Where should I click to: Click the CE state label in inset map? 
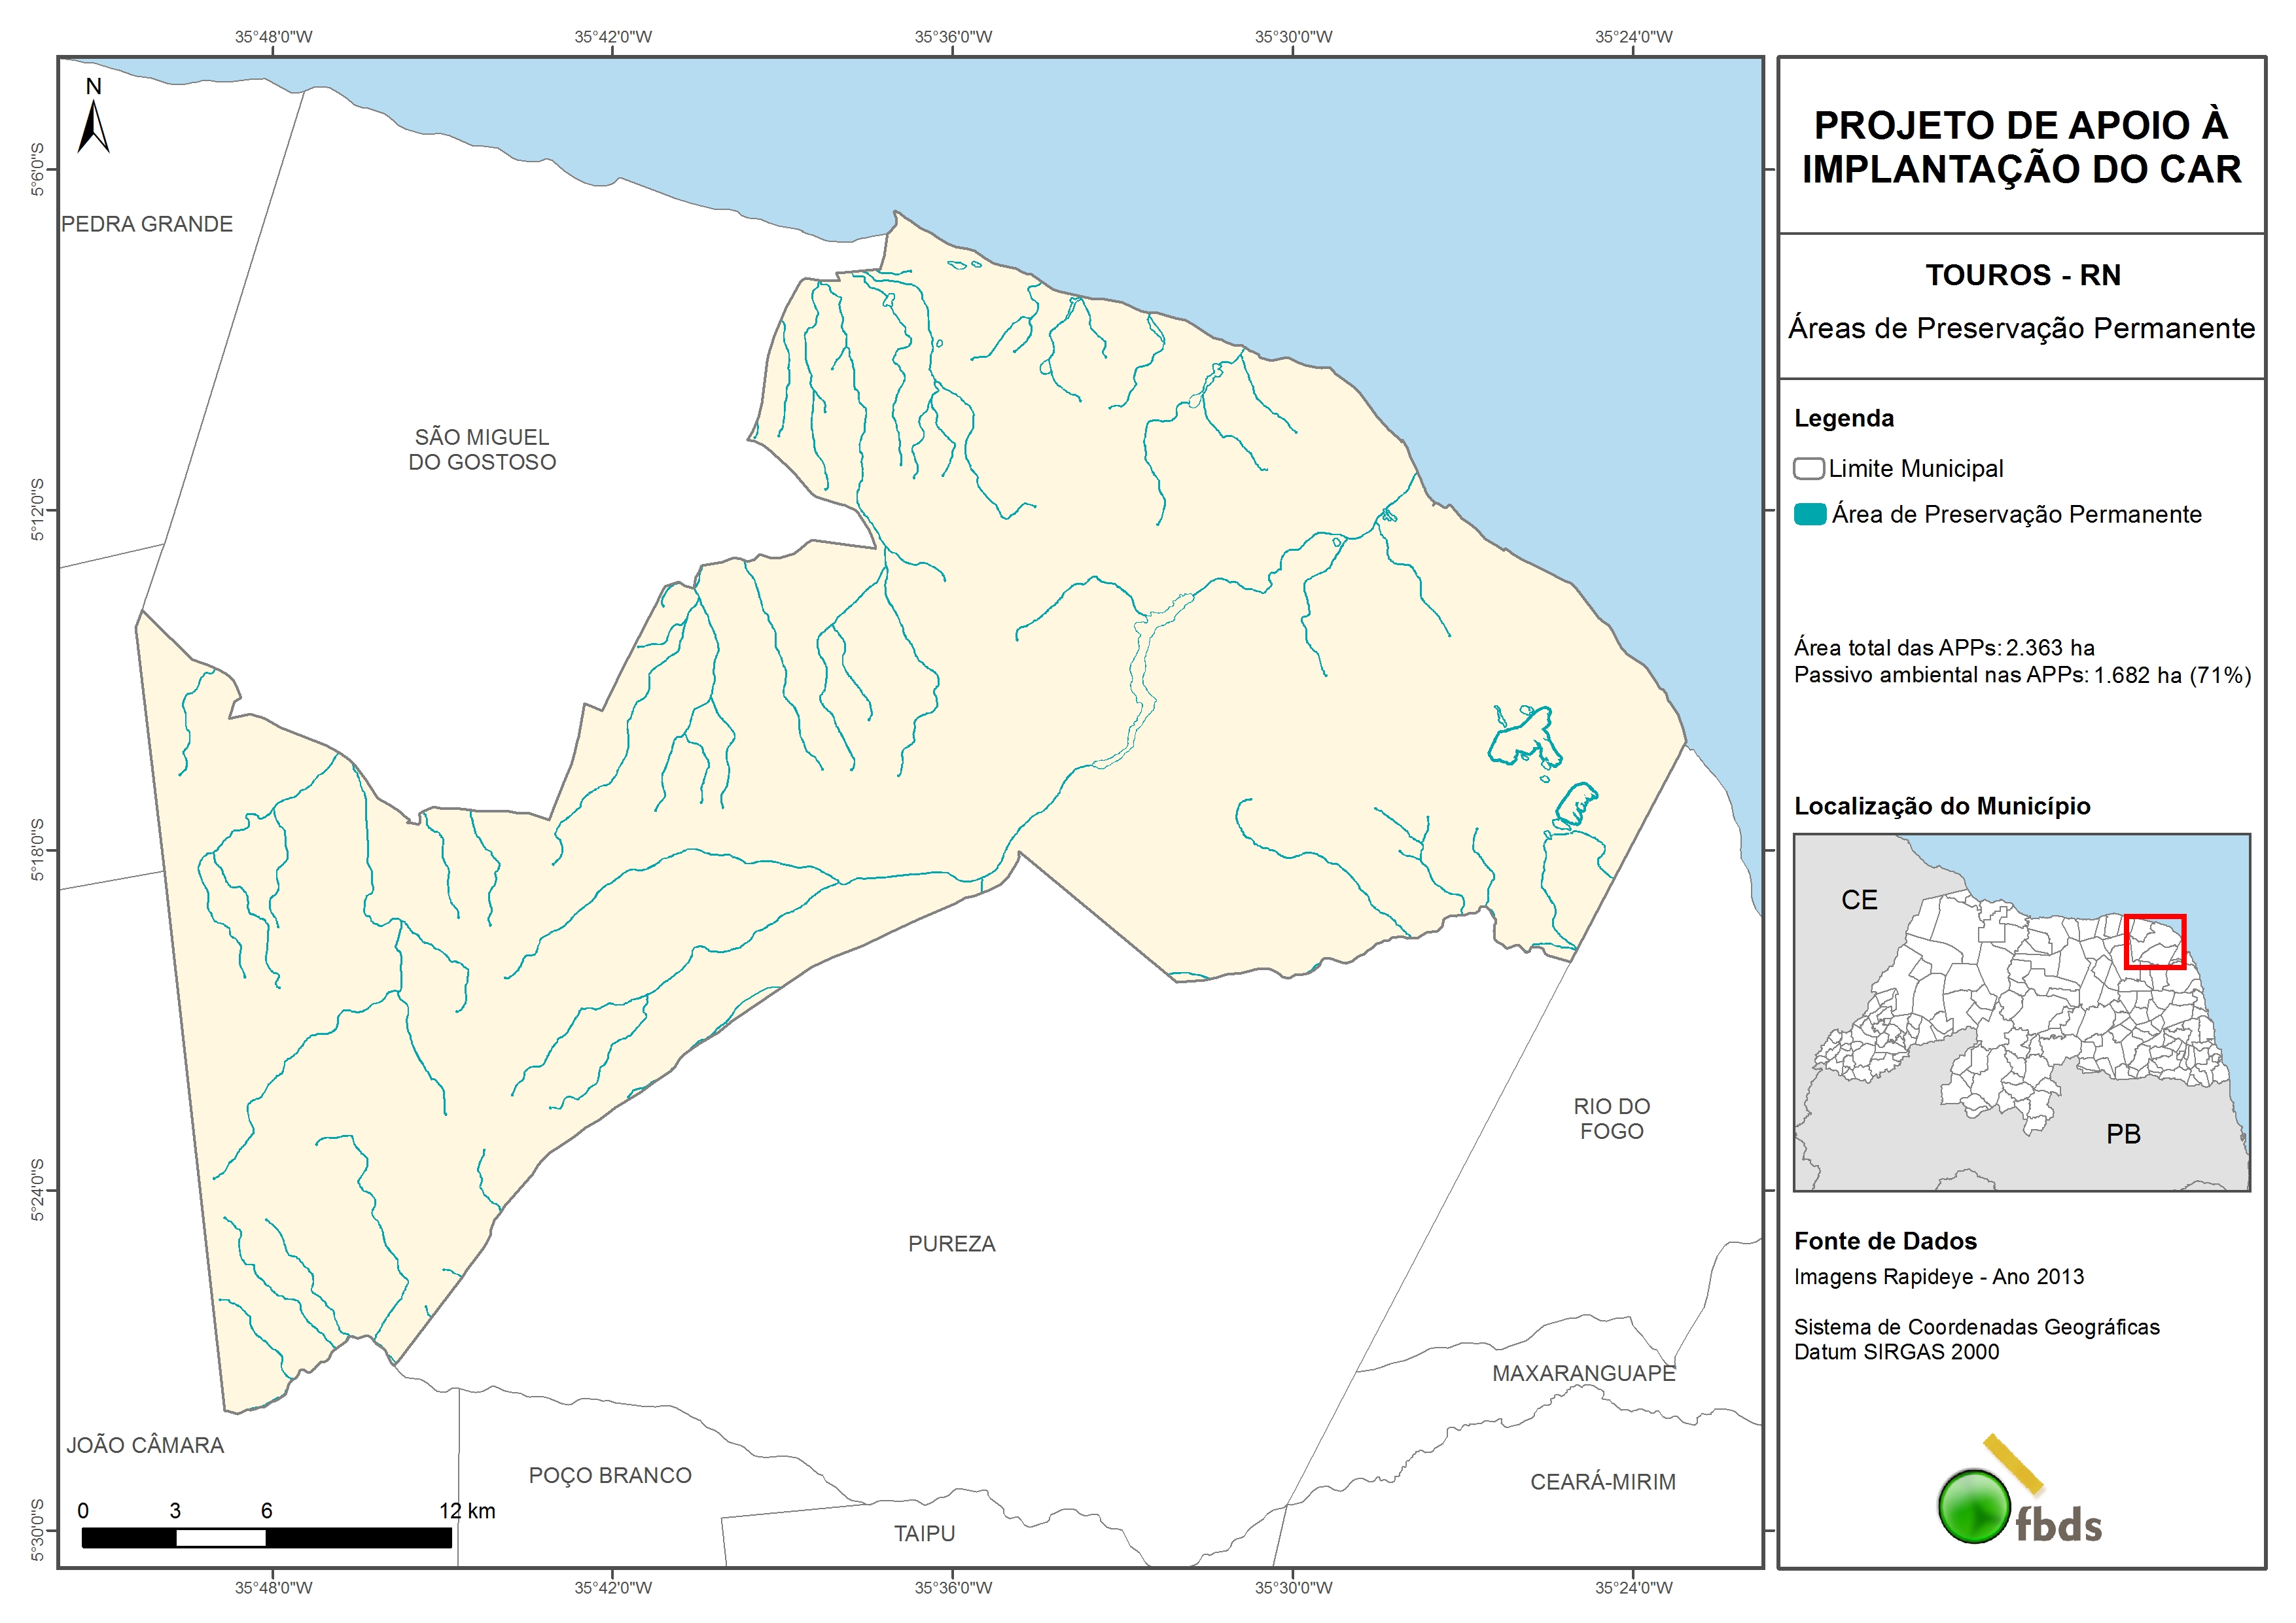[1859, 900]
